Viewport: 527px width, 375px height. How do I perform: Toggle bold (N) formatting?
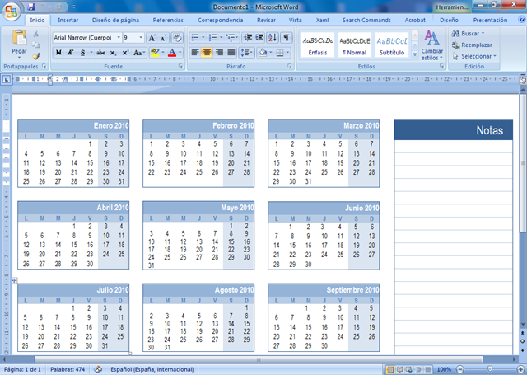(x=58, y=53)
